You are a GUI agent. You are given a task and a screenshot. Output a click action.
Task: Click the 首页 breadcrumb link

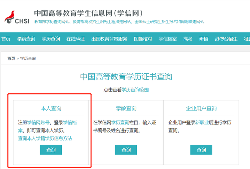pos(11,58)
